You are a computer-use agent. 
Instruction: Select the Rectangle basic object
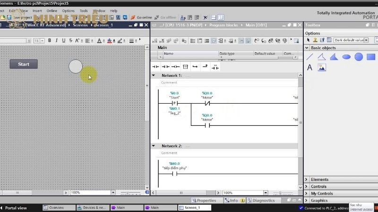click(371, 57)
